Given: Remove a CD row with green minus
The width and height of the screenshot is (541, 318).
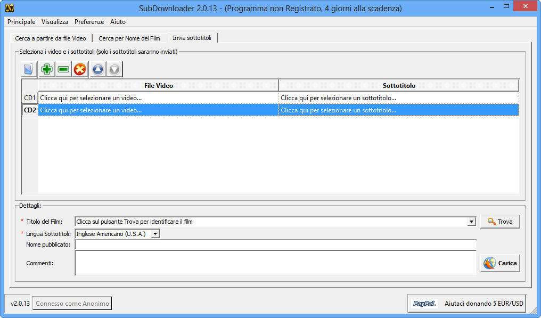Looking at the screenshot, I should click(x=63, y=69).
